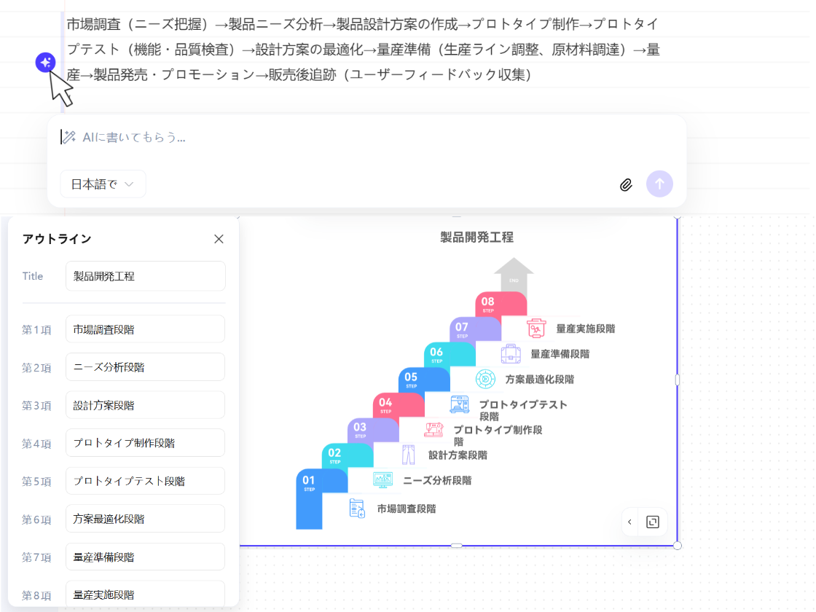The image size is (816, 612).
Task: Click the step 08 pink block
Action: tap(501, 303)
